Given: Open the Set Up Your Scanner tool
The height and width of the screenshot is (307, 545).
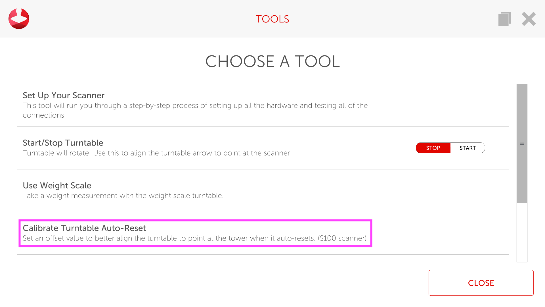Looking at the screenshot, I should click(x=64, y=95).
